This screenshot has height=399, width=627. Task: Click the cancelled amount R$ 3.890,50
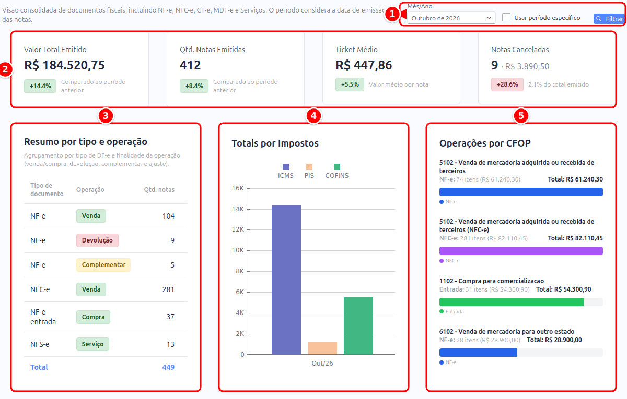[527, 67]
